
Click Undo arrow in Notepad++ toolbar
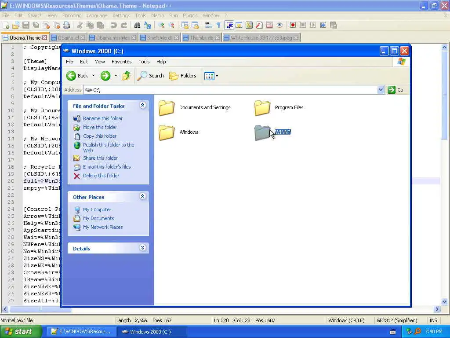[x=114, y=25]
